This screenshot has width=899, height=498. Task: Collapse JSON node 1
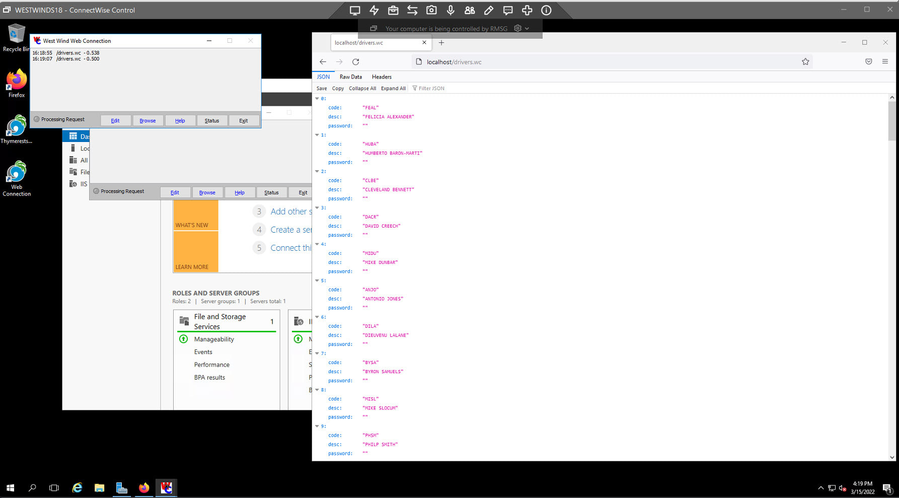pos(317,135)
